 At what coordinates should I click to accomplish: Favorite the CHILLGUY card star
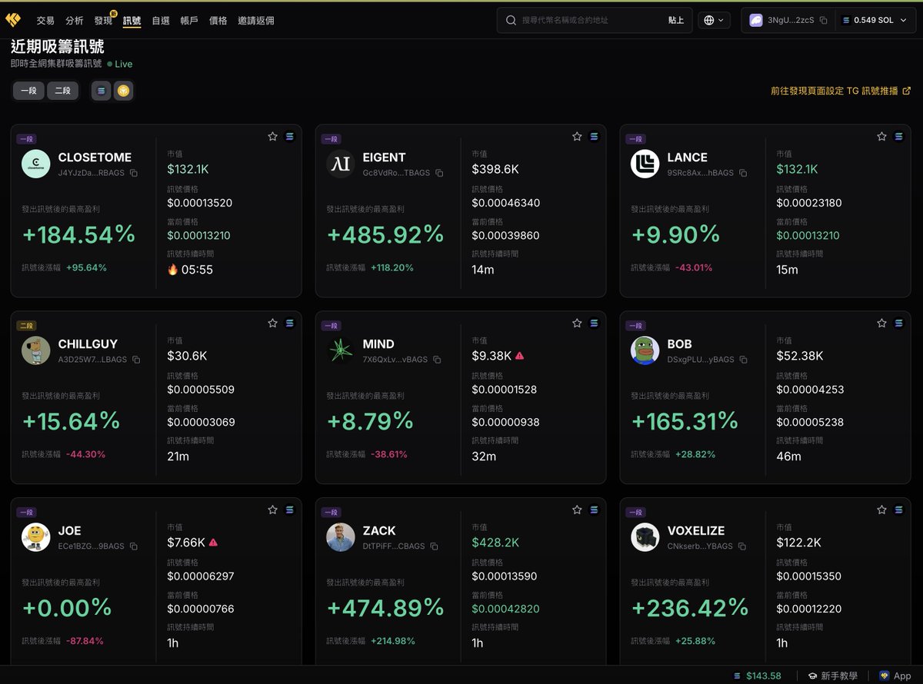272,324
